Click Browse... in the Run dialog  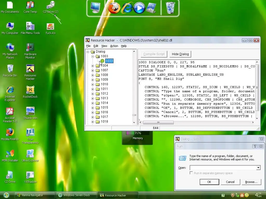251,182
